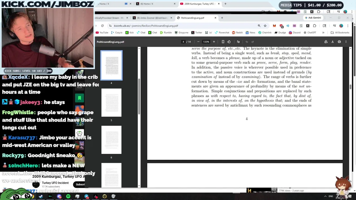The image size is (356, 200).
Task: Open Chrome's three-dot menu
Action: click(348, 26)
